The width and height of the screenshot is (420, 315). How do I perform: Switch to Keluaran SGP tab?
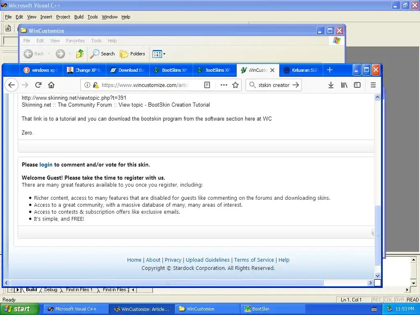coord(301,70)
